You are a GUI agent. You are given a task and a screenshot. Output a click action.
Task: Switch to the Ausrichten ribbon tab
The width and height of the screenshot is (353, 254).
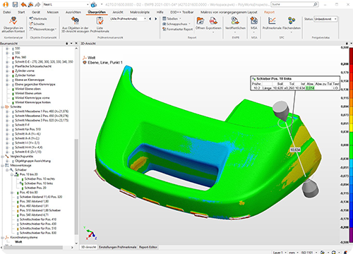tap(73, 12)
